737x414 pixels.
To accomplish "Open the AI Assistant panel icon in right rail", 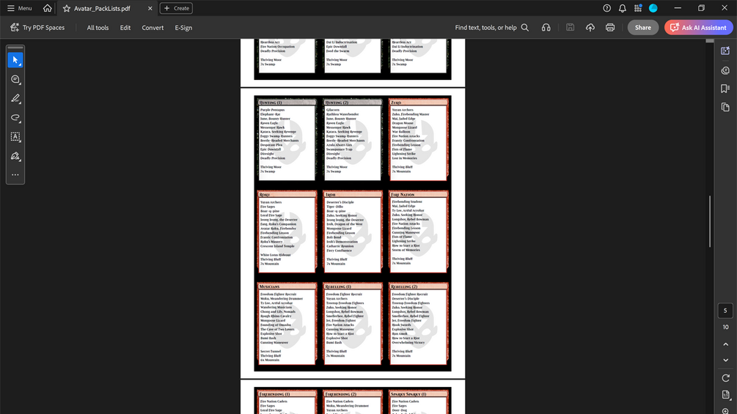I will tap(725, 51).
